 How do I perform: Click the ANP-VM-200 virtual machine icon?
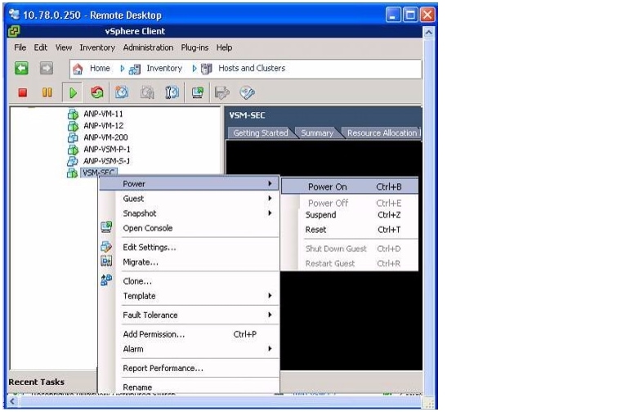point(73,137)
